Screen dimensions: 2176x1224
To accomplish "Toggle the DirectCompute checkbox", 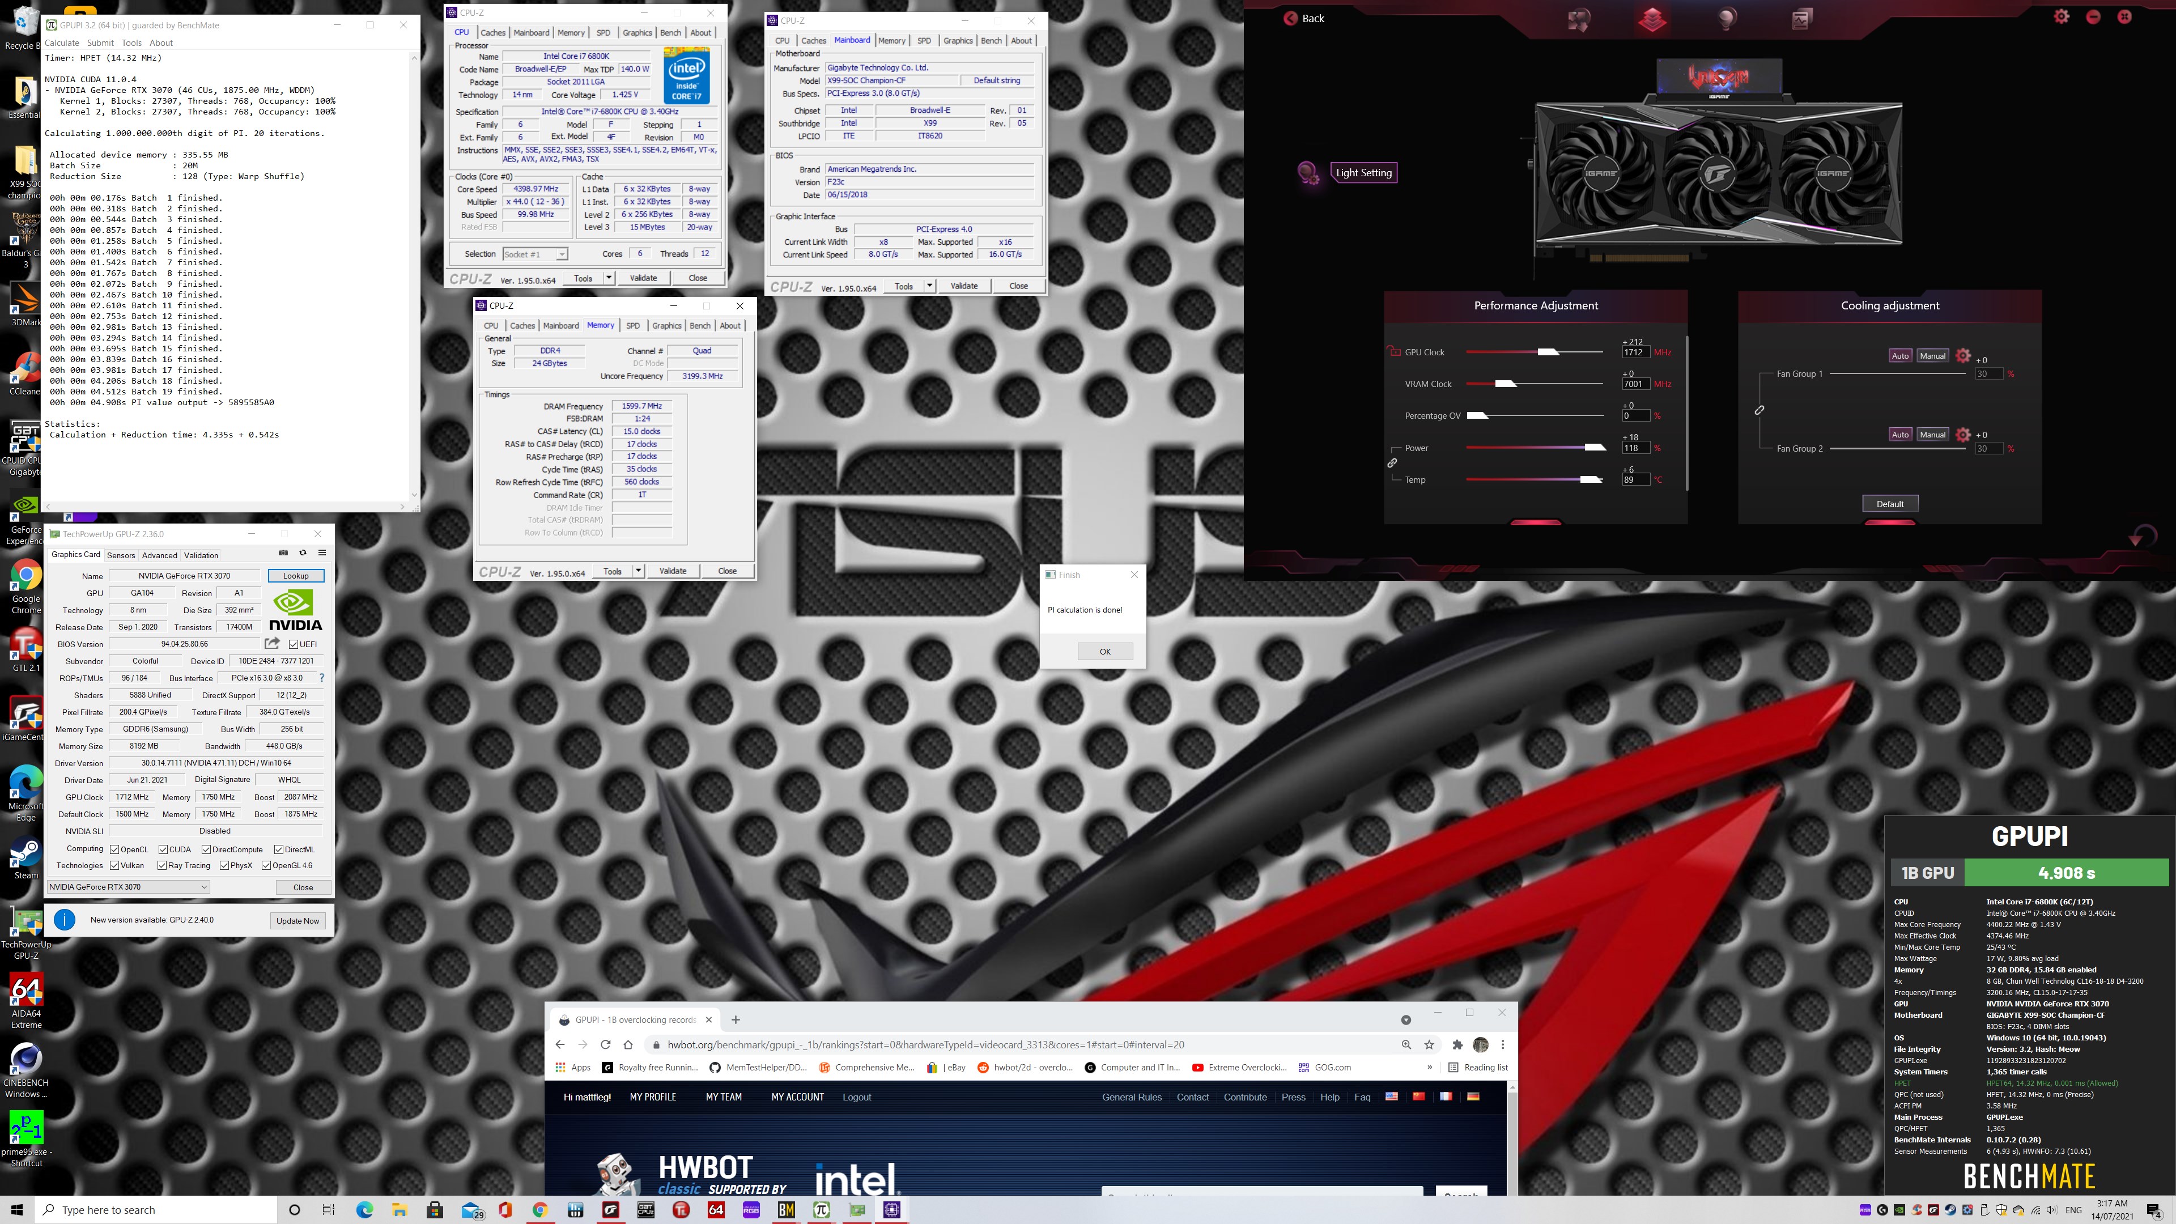I will (x=206, y=849).
